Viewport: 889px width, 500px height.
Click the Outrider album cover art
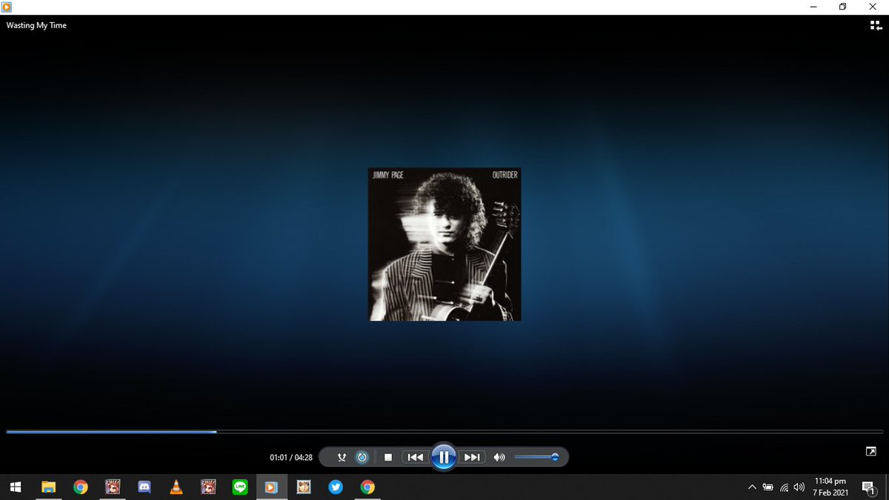[x=444, y=244]
